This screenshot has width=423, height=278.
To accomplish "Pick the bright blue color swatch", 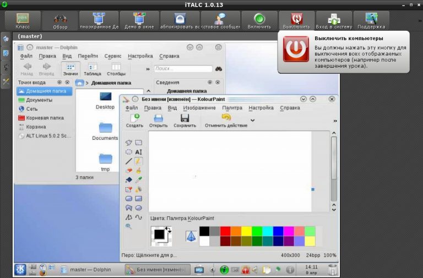I will click(278, 231).
